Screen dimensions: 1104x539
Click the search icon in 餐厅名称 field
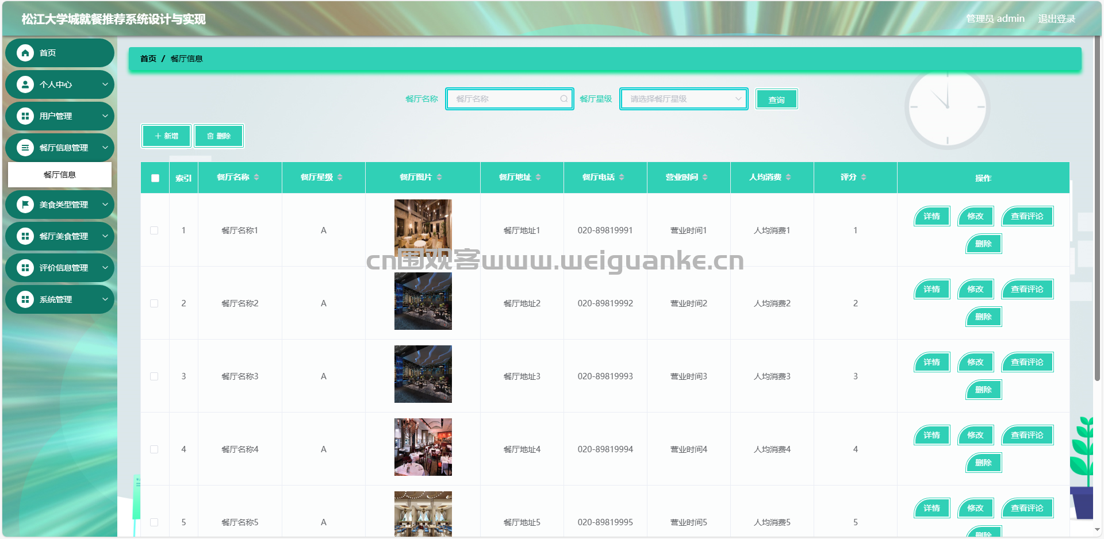(563, 99)
